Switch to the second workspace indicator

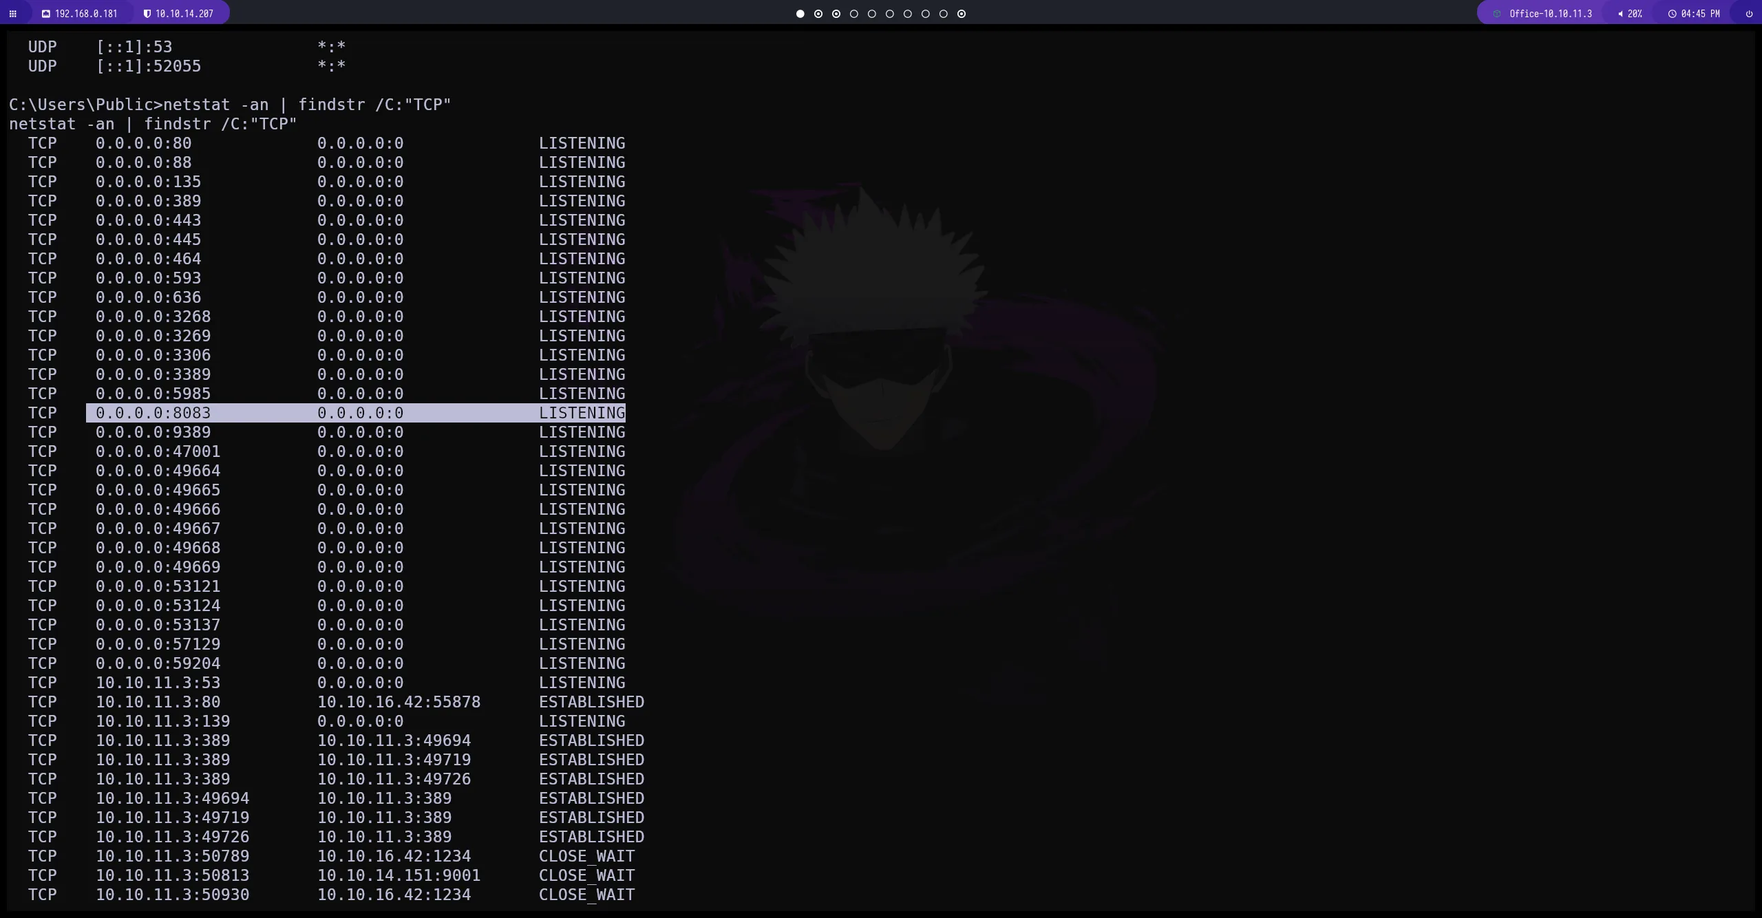click(x=818, y=14)
